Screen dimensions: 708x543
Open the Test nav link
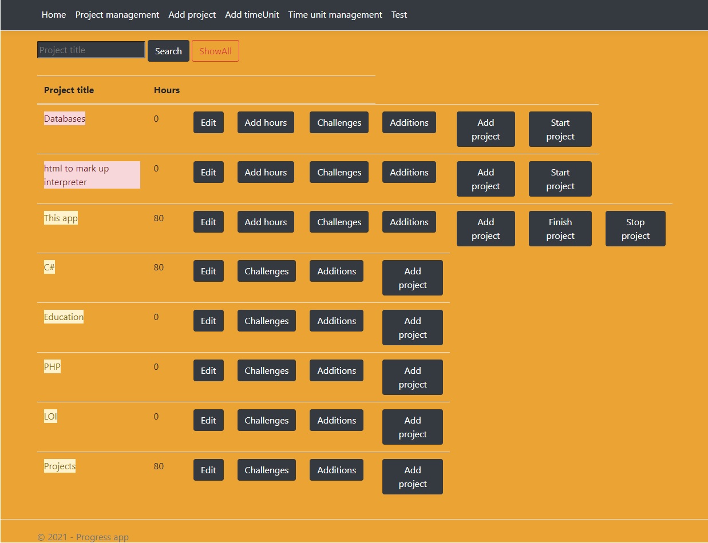pos(399,15)
